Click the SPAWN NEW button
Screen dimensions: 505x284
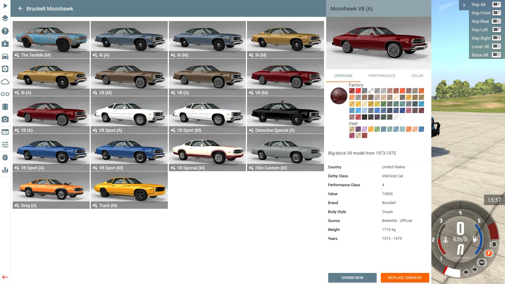(352, 278)
